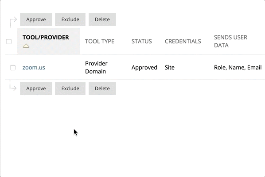The image size is (265, 177).
Task: Open the zoom.us provider link
Action: 34,68
